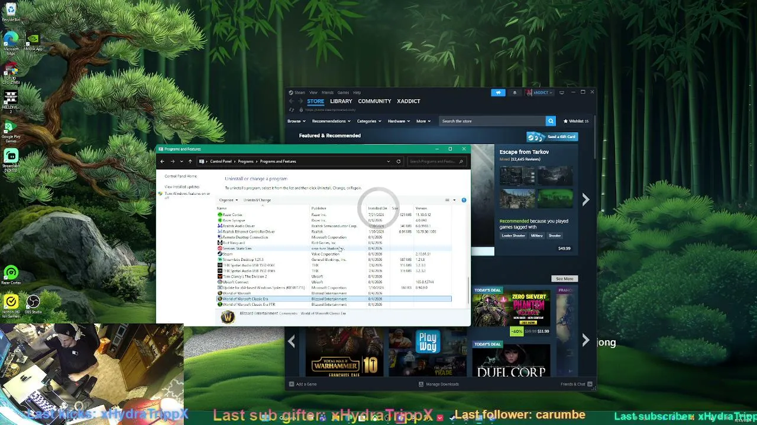This screenshot has height=425, width=757.
Task: Go forward in Steam navigation
Action: coord(300,101)
